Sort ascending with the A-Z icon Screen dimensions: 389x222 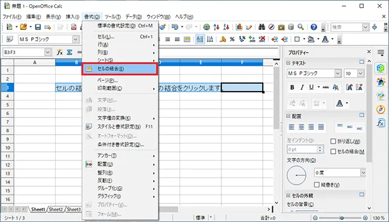(216, 27)
